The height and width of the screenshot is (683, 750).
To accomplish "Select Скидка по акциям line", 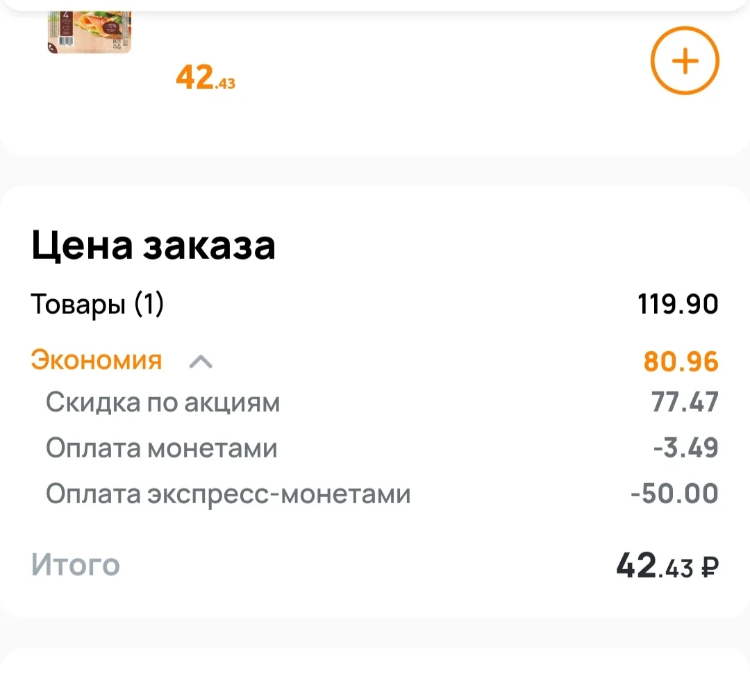I will (x=163, y=403).
